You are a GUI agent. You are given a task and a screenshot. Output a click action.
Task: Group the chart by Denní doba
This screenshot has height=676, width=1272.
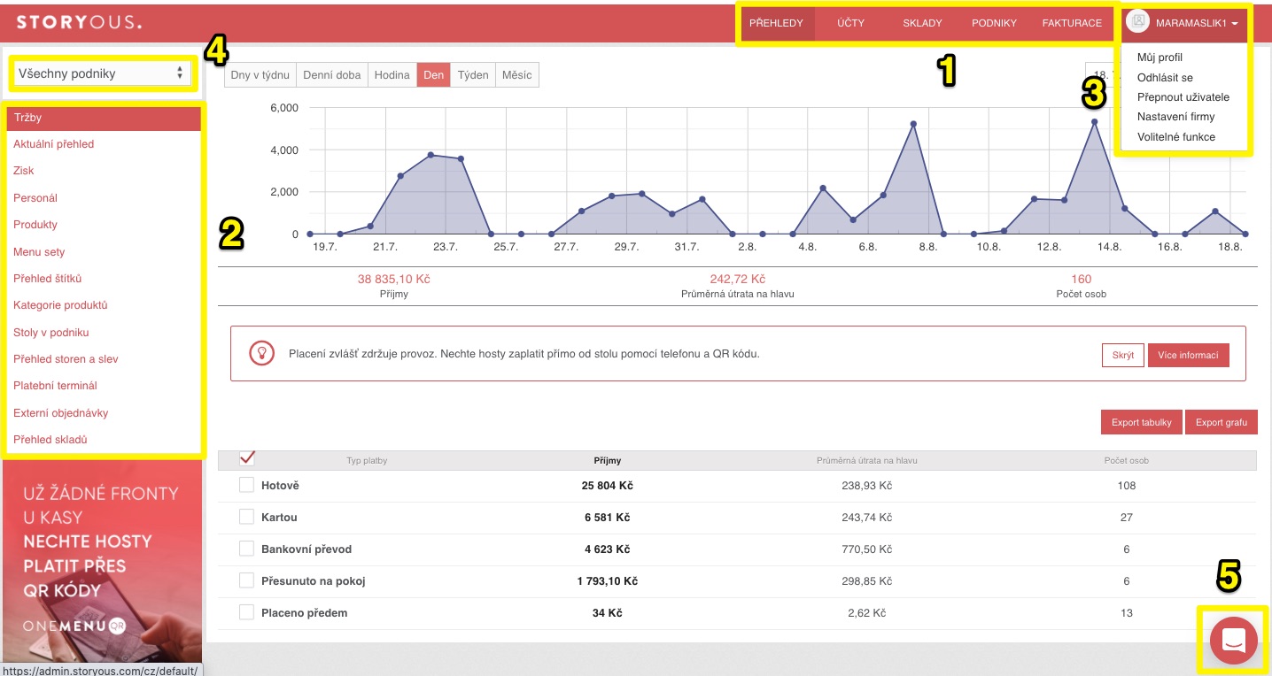(x=331, y=75)
